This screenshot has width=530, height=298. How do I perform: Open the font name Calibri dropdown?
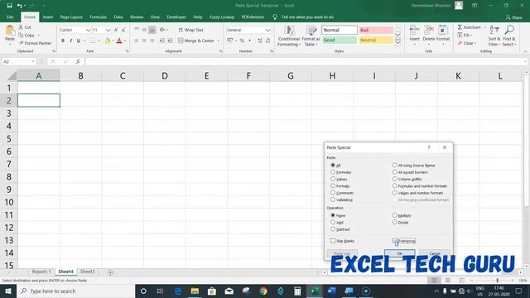click(x=89, y=30)
